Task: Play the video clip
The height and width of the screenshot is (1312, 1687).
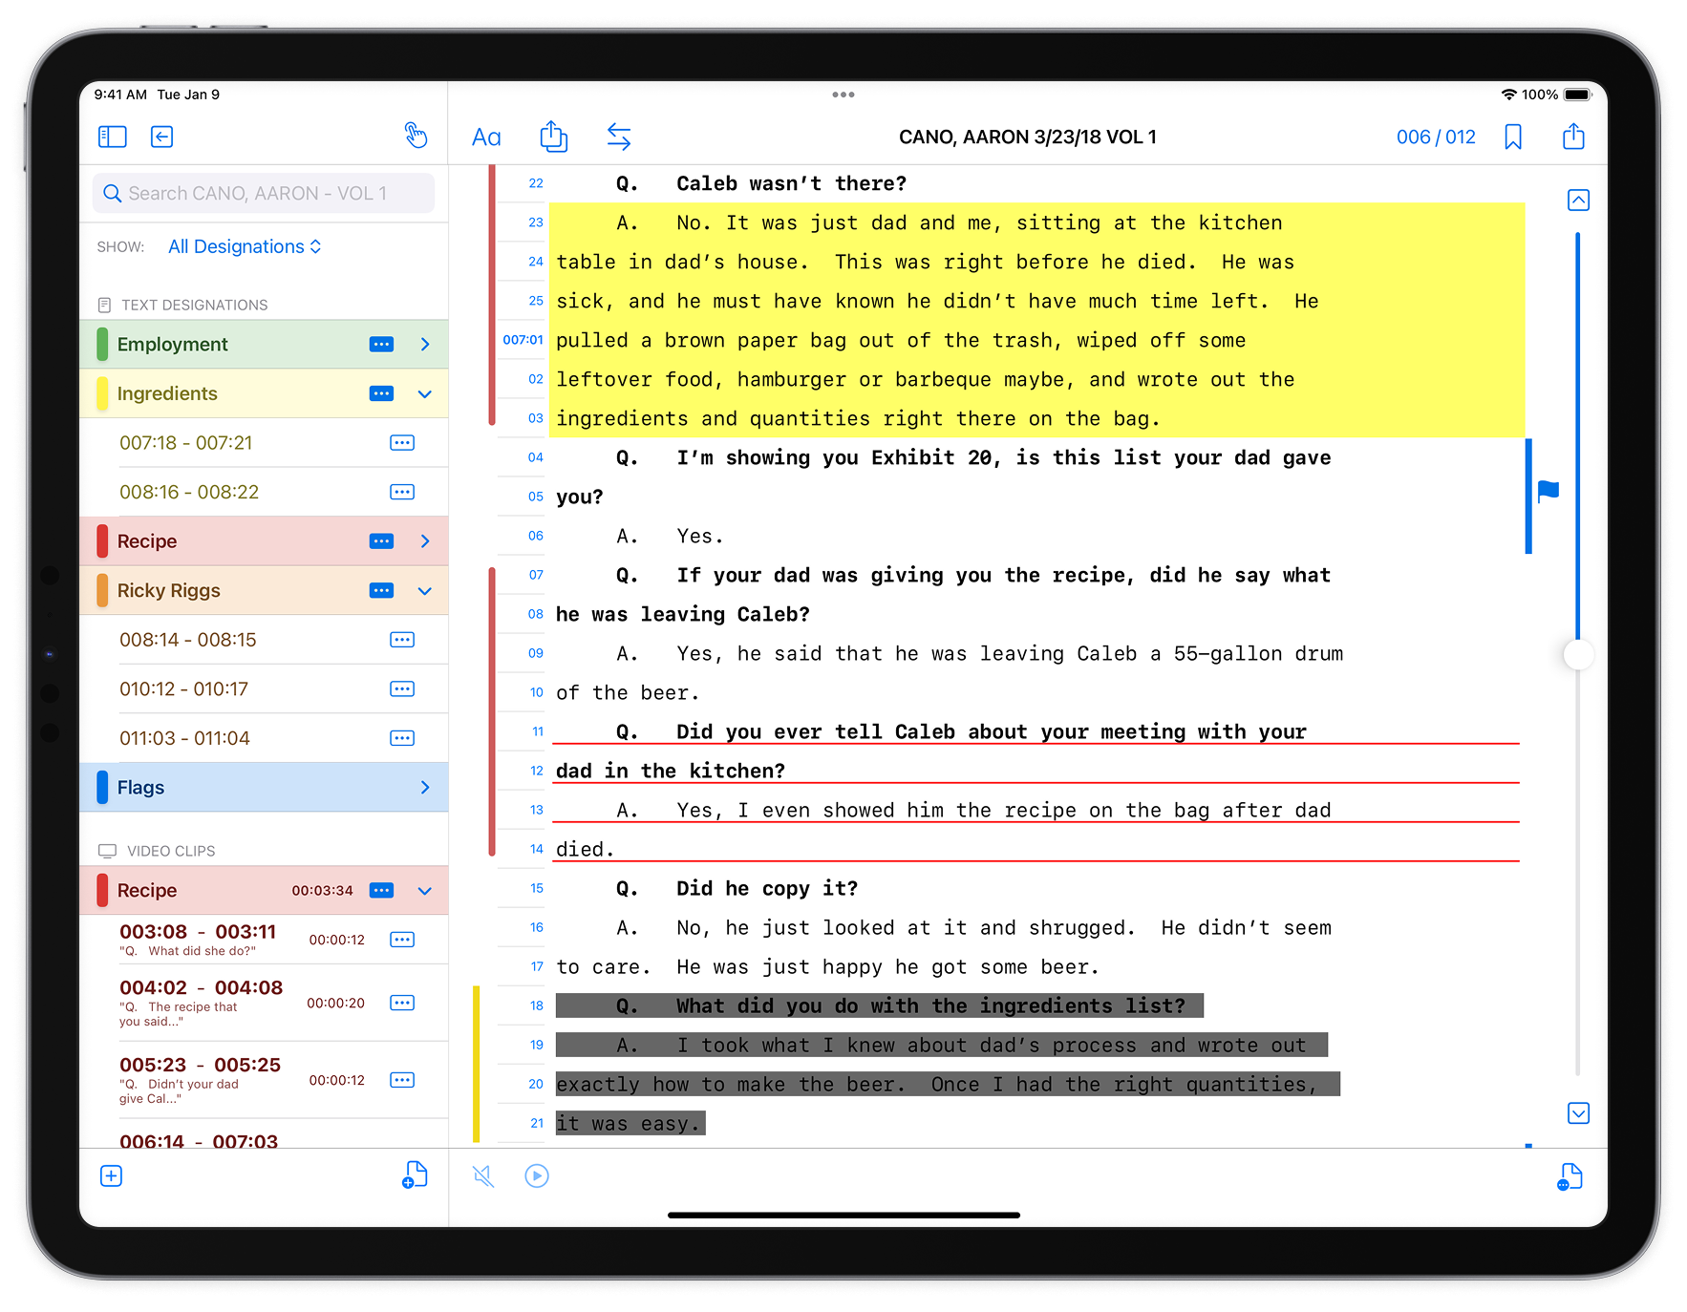Action: coord(537,1175)
